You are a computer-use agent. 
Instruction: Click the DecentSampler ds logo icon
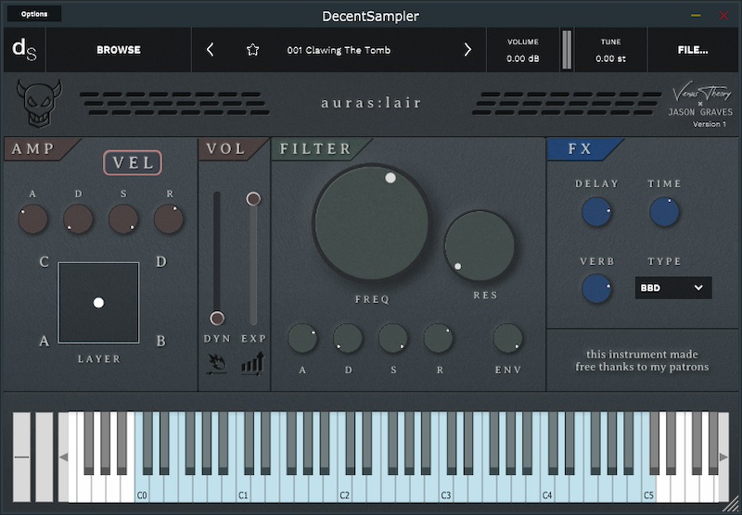23,50
